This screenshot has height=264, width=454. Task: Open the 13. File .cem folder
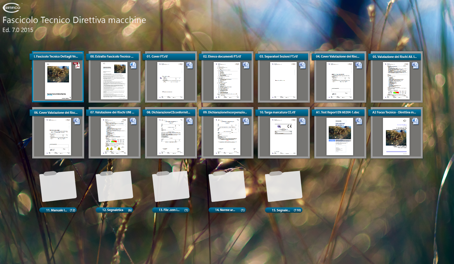(x=171, y=186)
